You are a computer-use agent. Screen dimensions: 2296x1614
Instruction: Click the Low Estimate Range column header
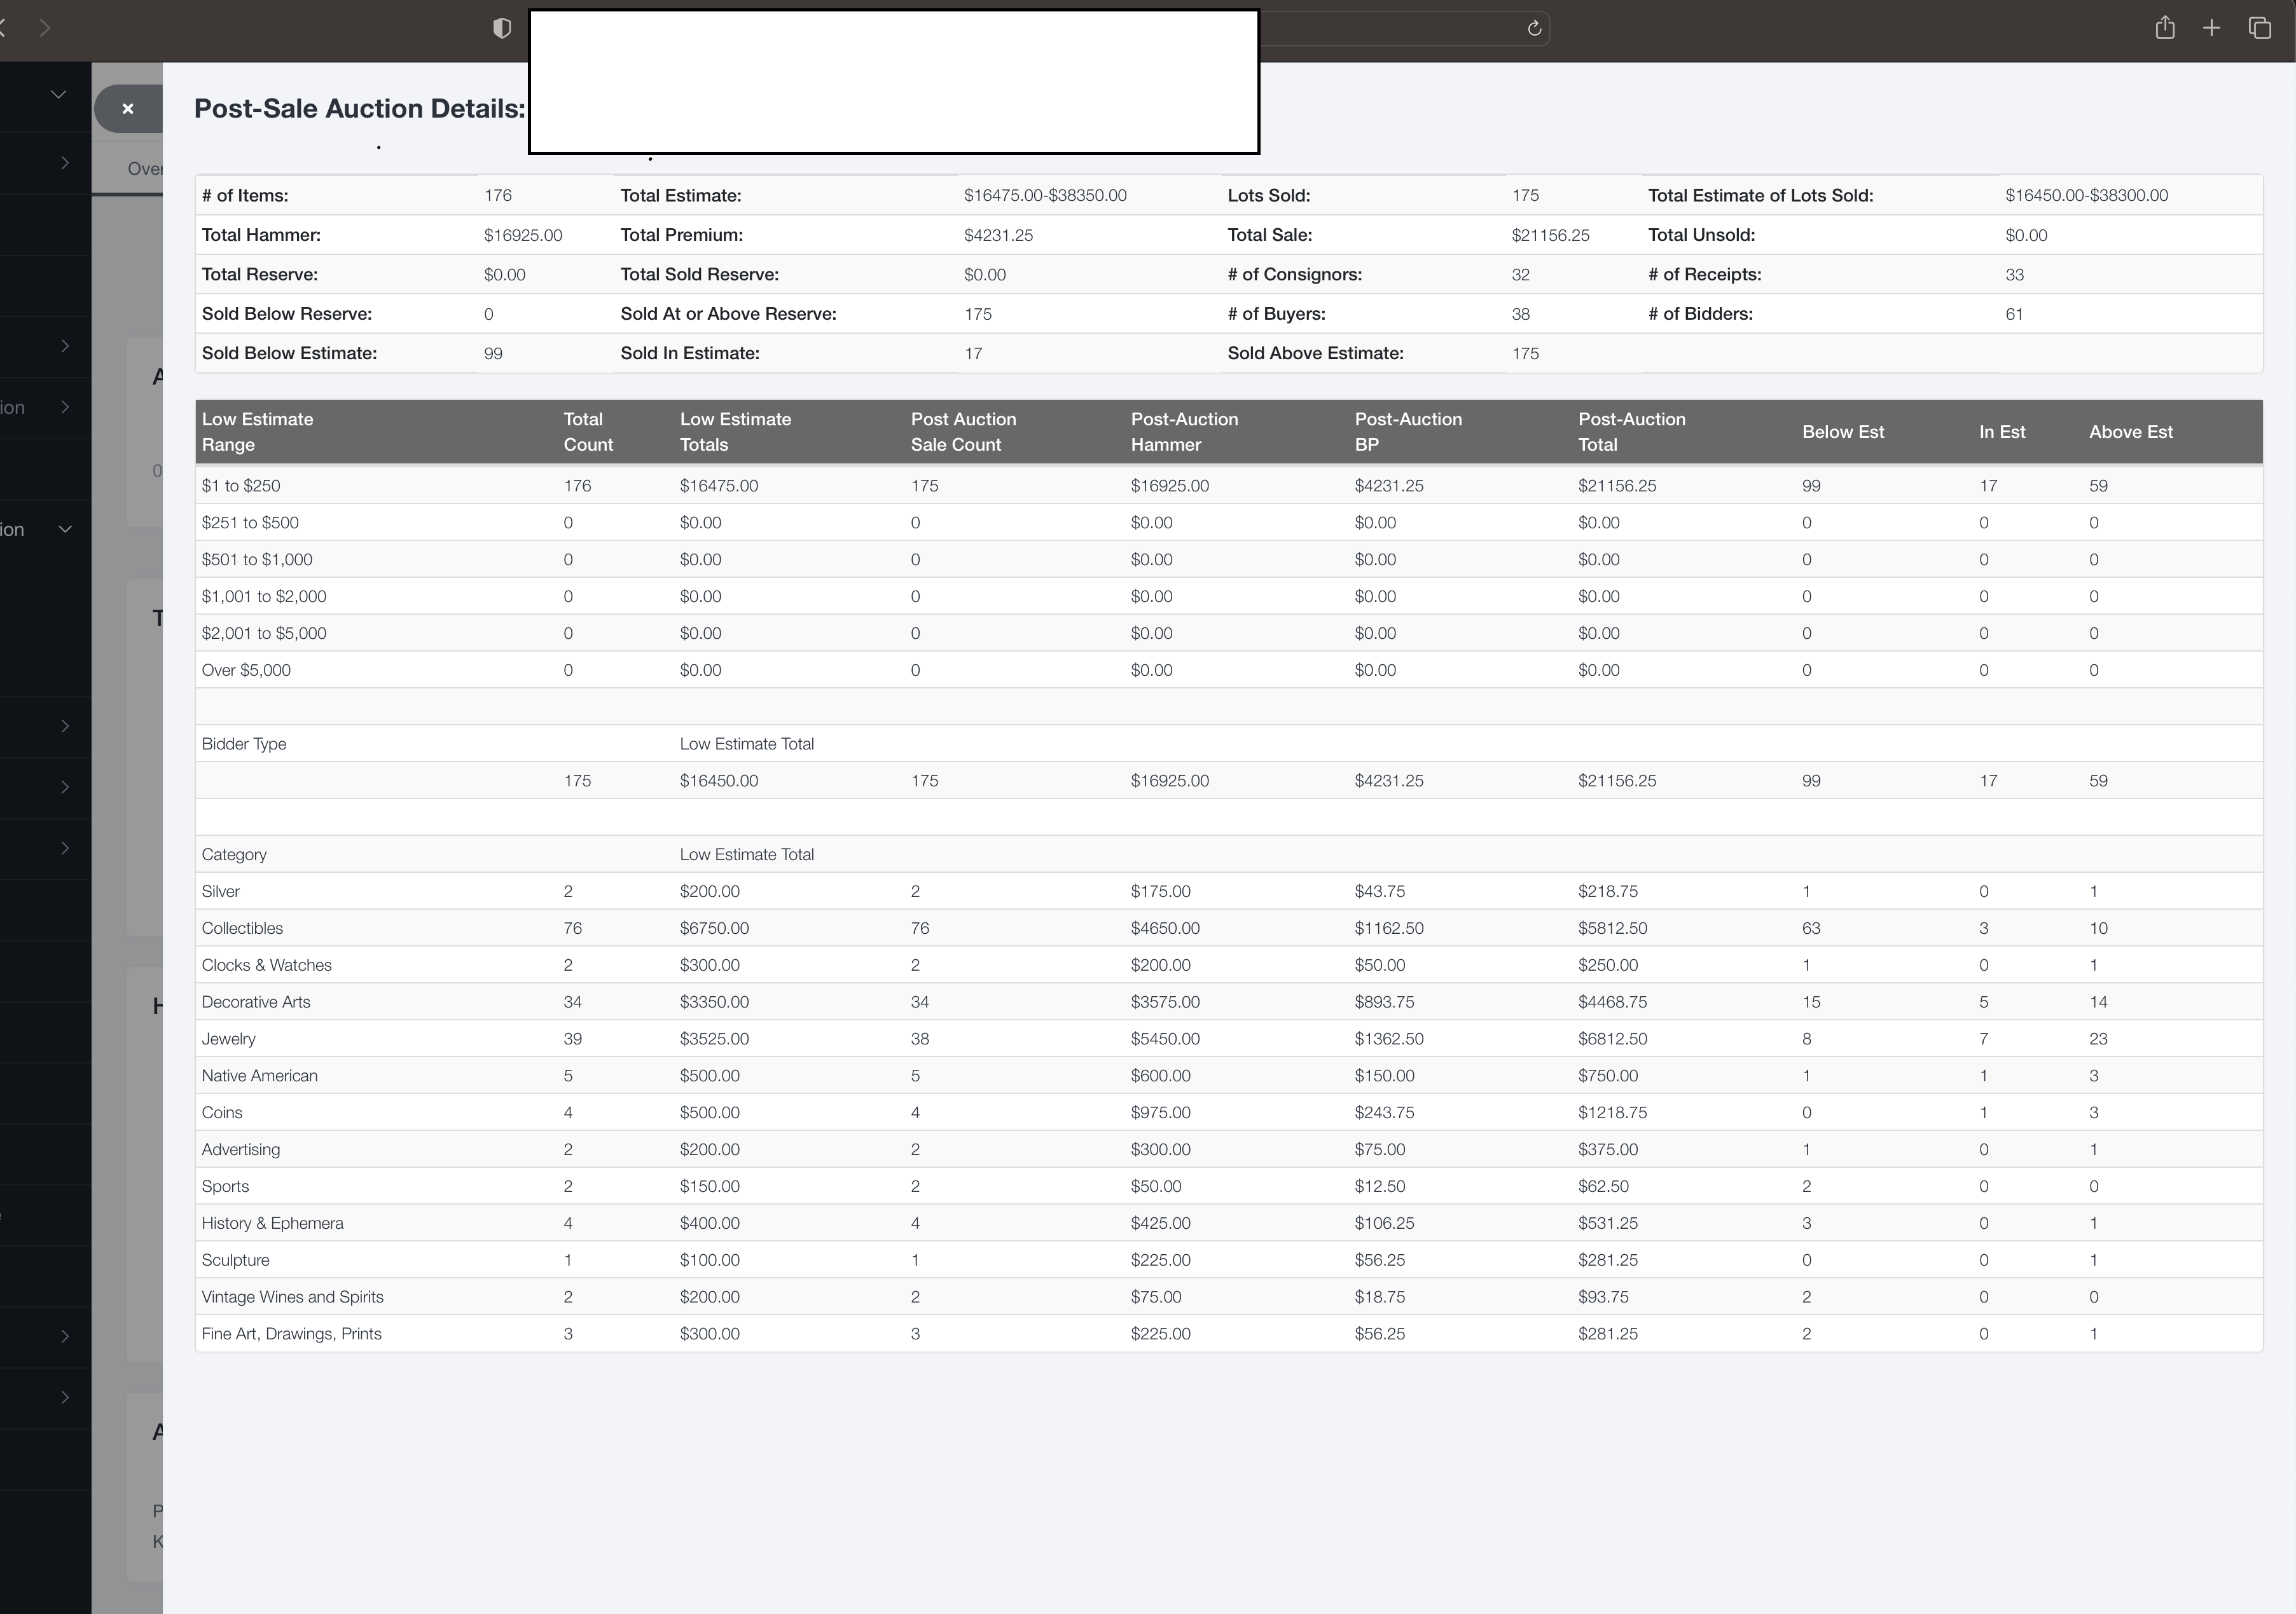(257, 432)
